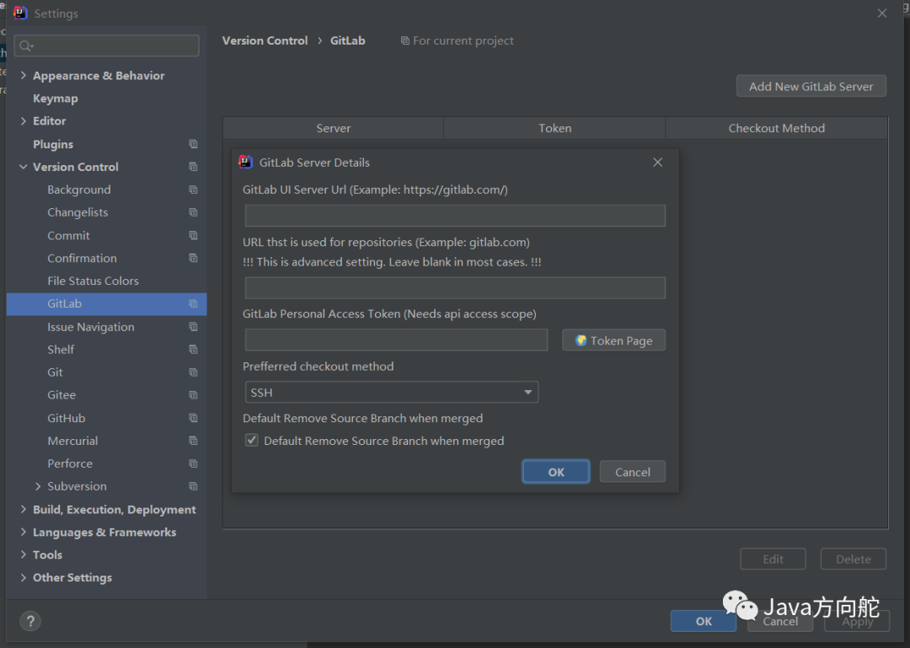The height and width of the screenshot is (648, 910).
Task: Open the Token Page button
Action: (614, 340)
